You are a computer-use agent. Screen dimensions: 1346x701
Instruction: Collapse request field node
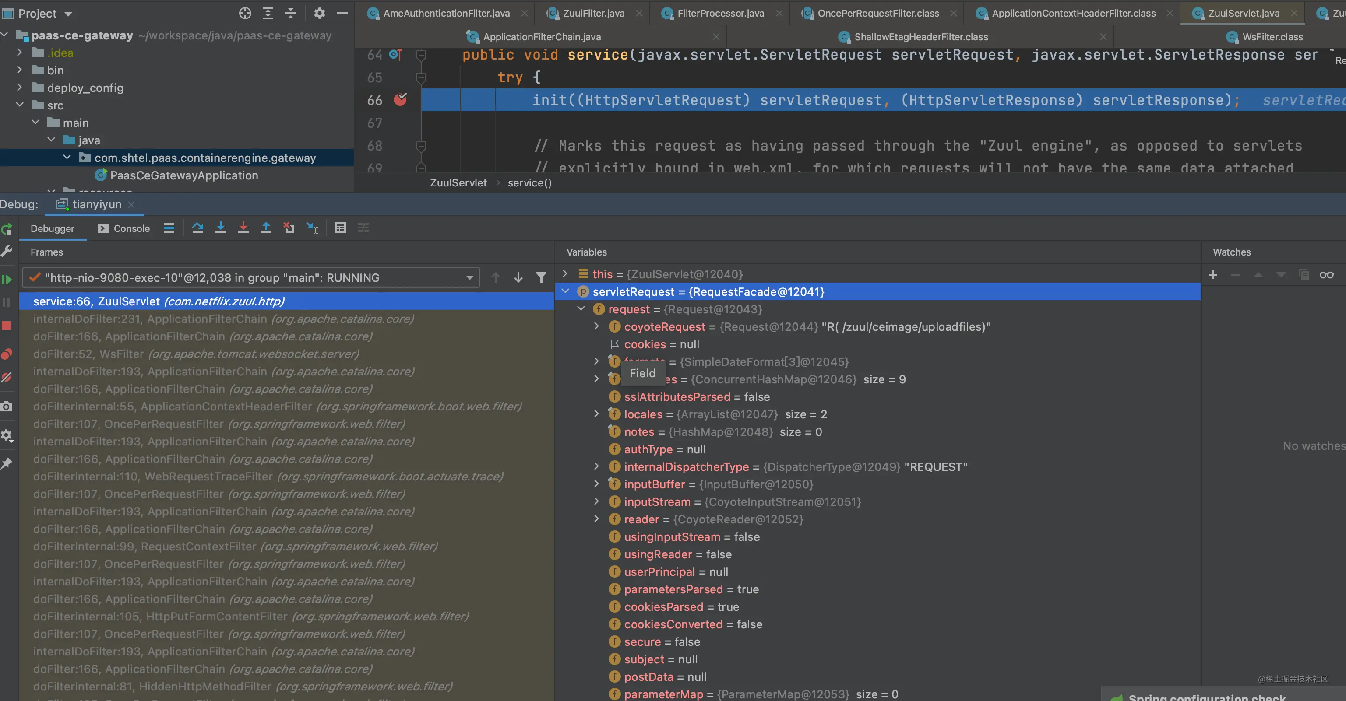(x=581, y=309)
